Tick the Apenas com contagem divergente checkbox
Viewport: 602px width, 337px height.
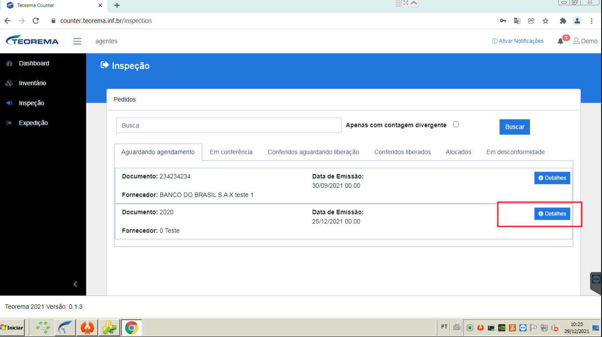(456, 124)
